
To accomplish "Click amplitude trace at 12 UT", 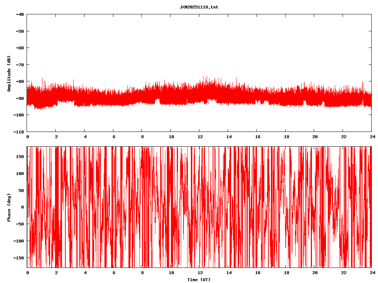I will [x=200, y=94].
